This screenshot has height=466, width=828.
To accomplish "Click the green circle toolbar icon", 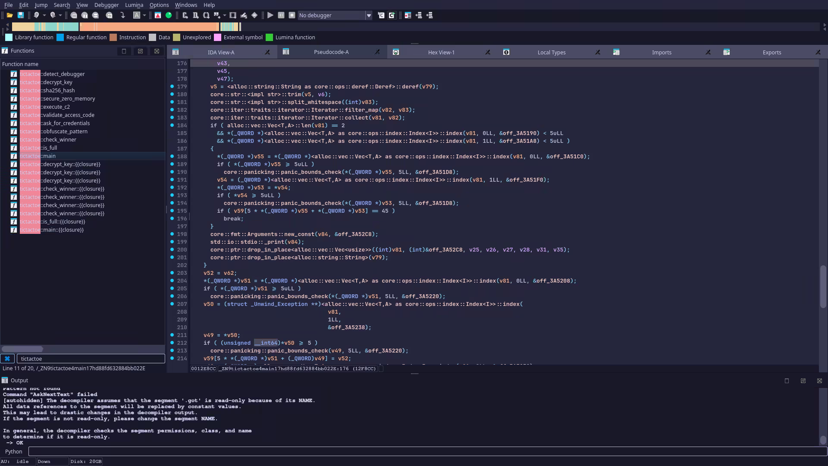I will [x=169, y=15].
